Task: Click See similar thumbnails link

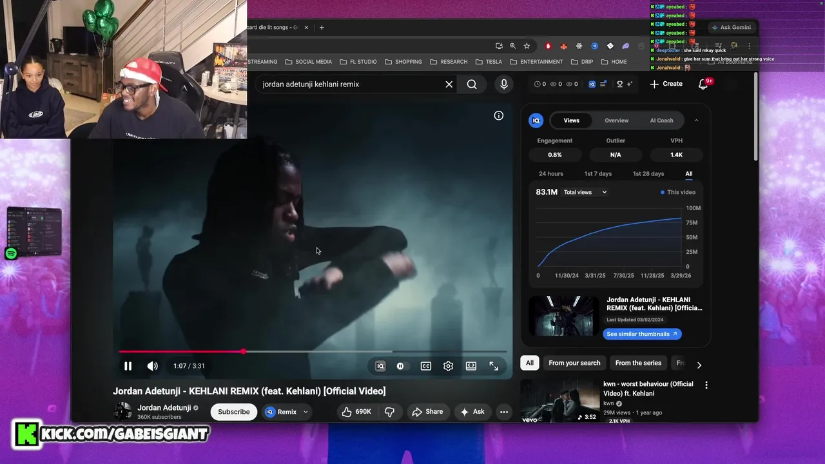Action: (642, 334)
